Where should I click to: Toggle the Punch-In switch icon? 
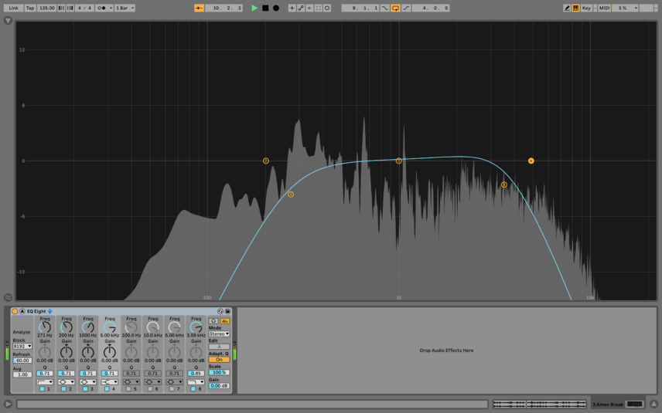[x=384, y=8]
